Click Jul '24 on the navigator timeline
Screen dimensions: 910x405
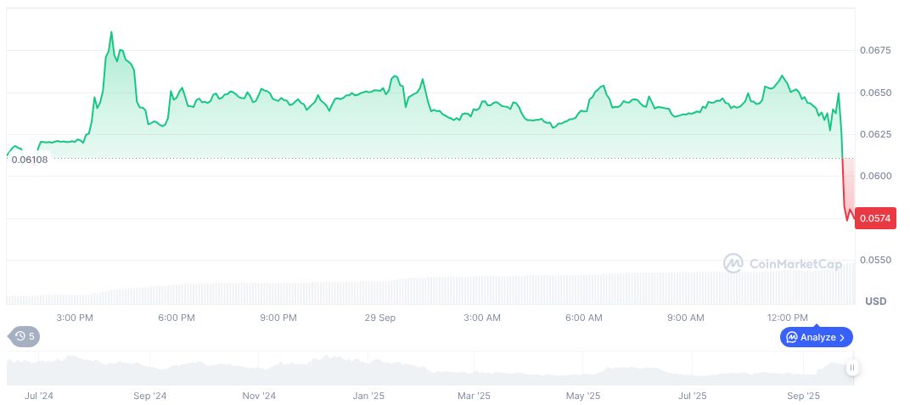[x=40, y=396]
